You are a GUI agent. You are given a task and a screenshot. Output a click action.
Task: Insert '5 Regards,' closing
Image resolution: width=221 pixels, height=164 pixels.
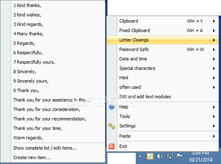[x=53, y=43]
